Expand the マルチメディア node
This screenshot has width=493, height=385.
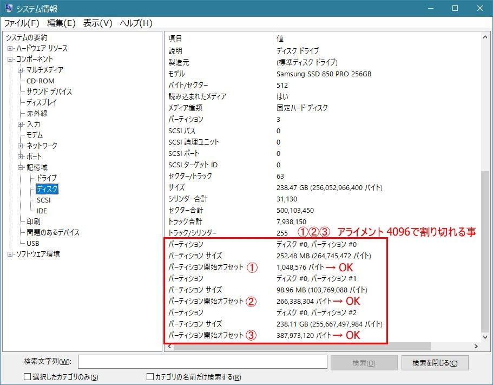pyautogui.click(x=21, y=70)
